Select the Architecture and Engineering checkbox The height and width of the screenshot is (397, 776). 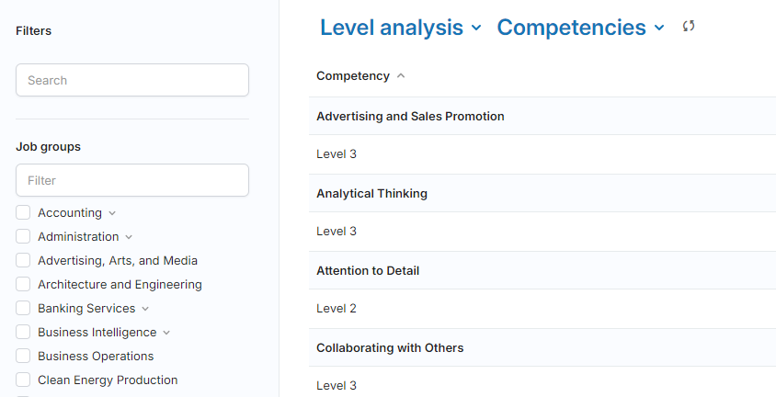pyautogui.click(x=24, y=285)
